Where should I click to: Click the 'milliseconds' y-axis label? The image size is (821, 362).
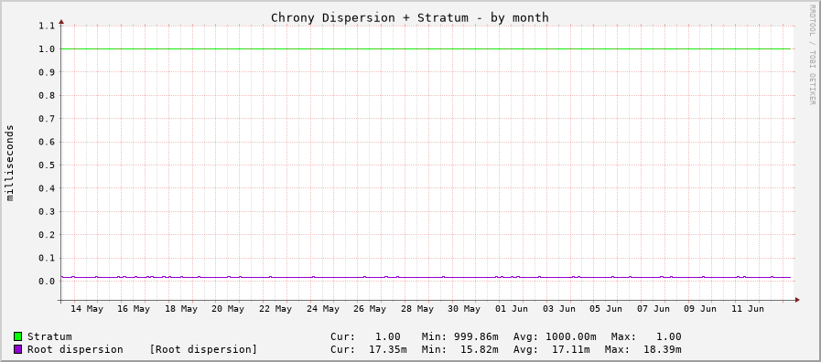click(x=10, y=163)
